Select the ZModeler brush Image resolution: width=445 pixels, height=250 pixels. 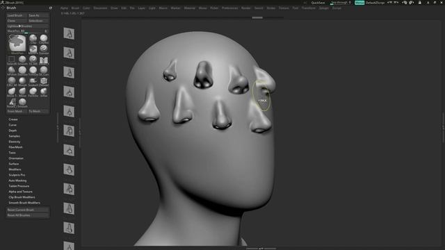click(x=44, y=81)
